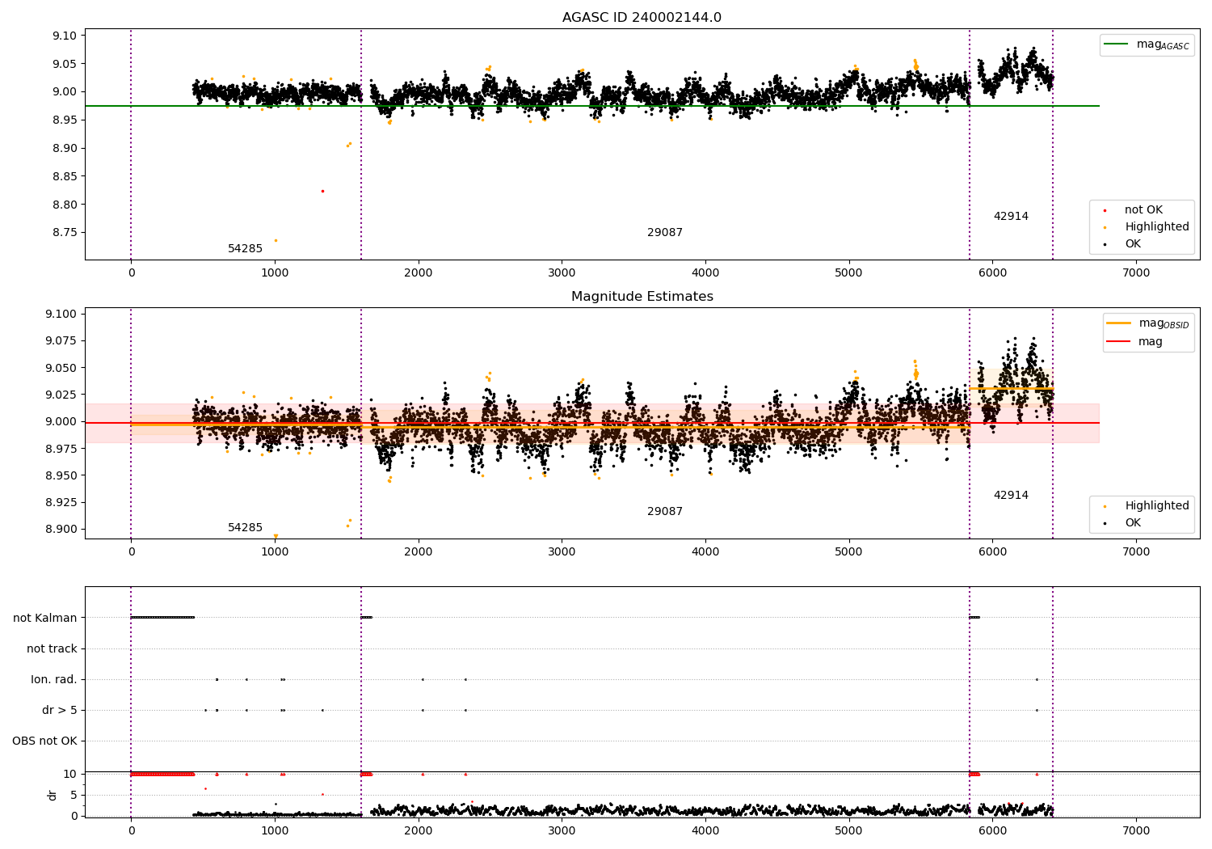Click OBSID label 42914 in Magnitude Estimates plot
Screen dimensions: 1212x849
[1011, 496]
